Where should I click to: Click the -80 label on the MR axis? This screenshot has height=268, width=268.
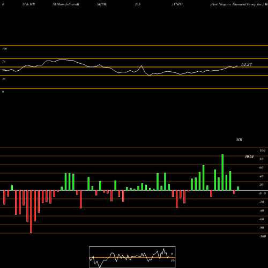(262, 228)
